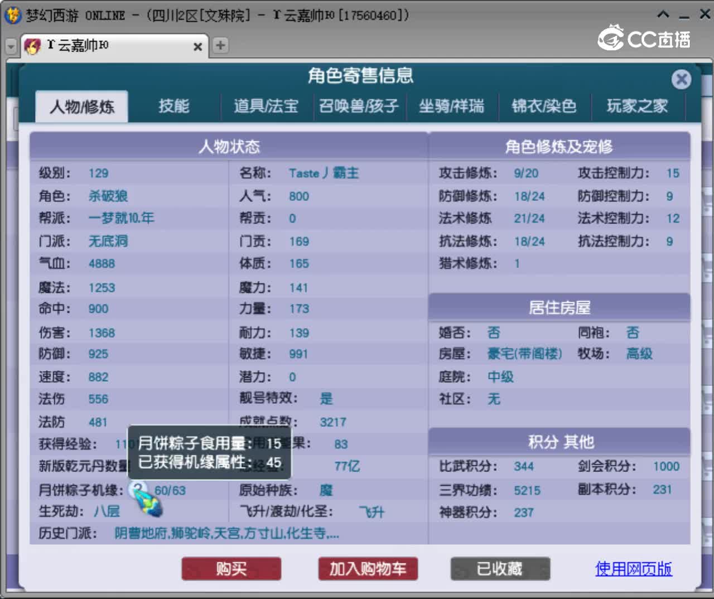Open the tab list dropdown arrow at left
The height and width of the screenshot is (599, 714).
tap(11, 47)
